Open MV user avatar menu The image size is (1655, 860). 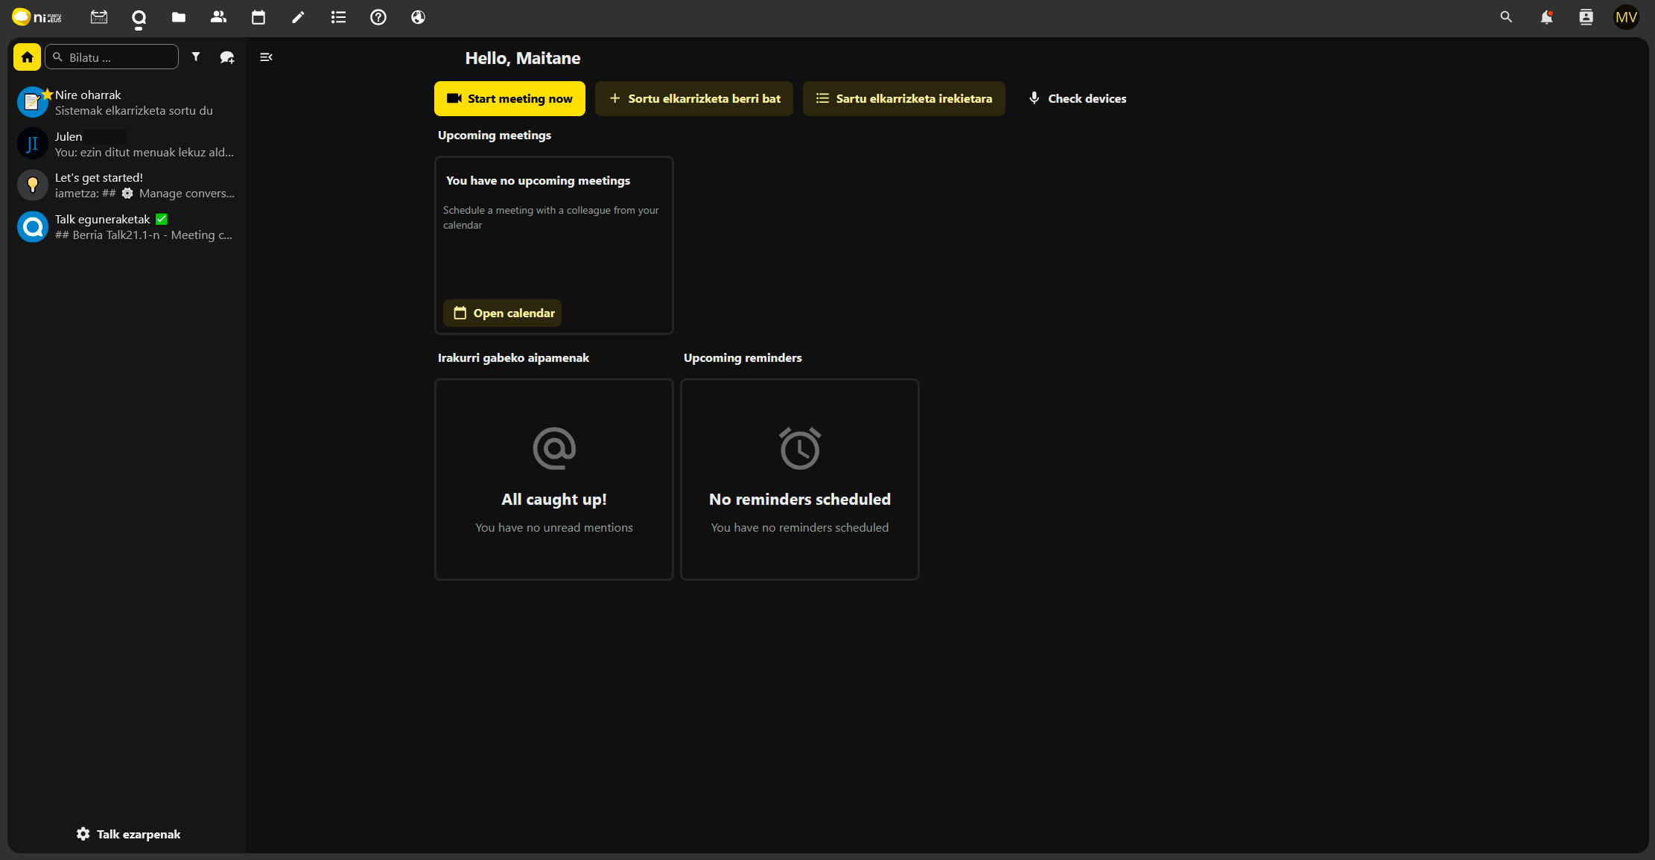[1626, 17]
